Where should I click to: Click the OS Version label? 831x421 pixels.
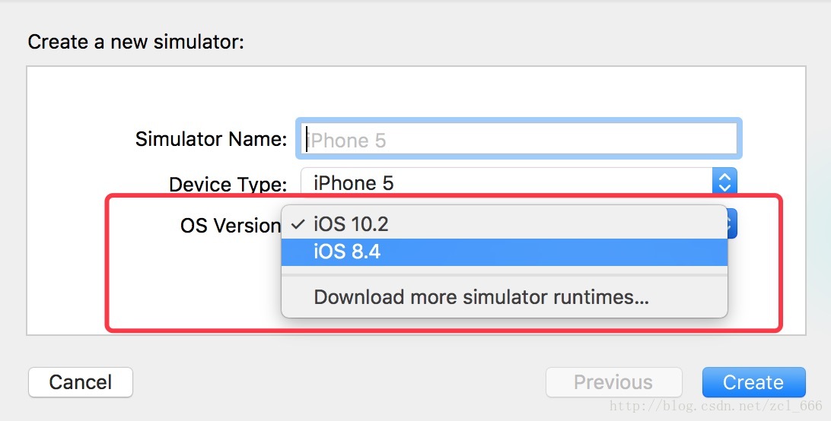231,226
